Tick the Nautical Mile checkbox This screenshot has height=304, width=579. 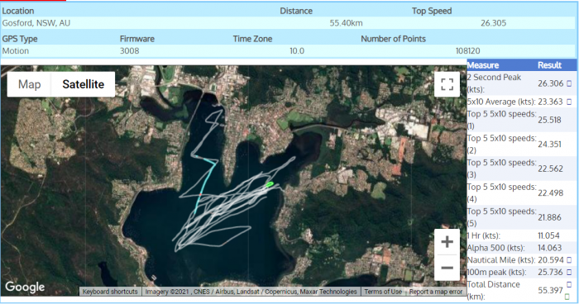pos(569,260)
